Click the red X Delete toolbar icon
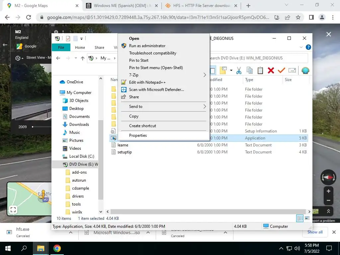Image resolution: width=340 pixels, height=255 pixels. pos(271,70)
